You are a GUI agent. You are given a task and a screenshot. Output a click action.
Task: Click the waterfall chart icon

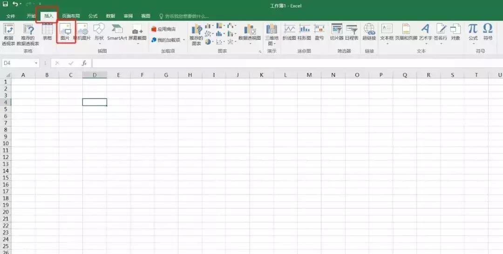231,26
